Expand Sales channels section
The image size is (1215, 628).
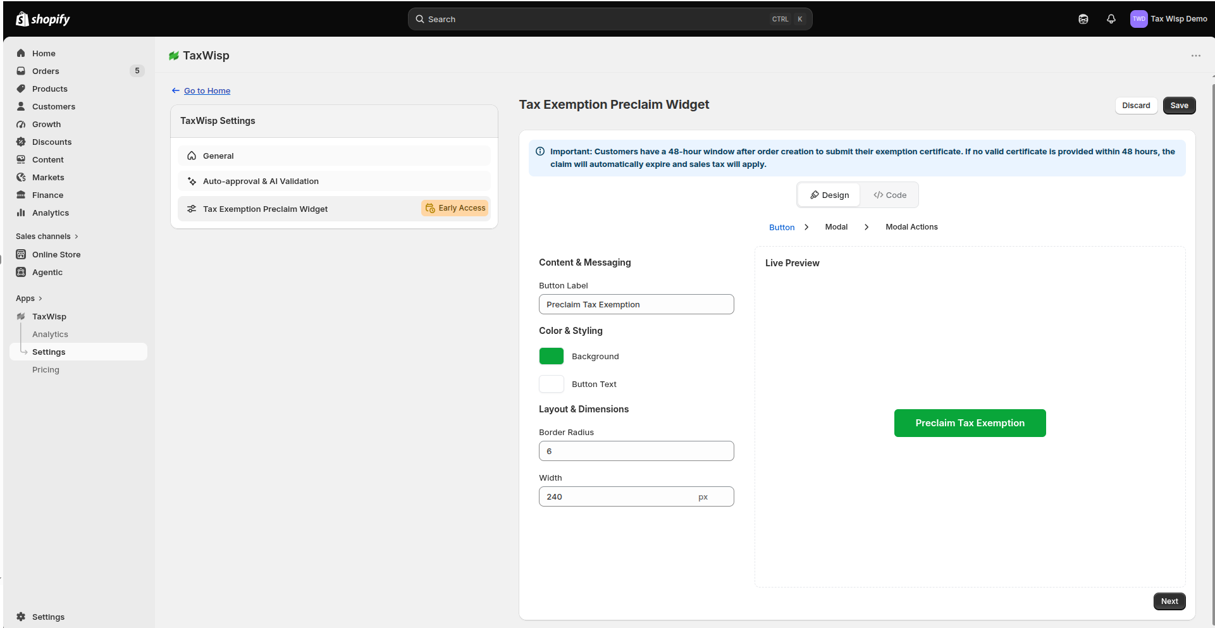tap(47, 236)
